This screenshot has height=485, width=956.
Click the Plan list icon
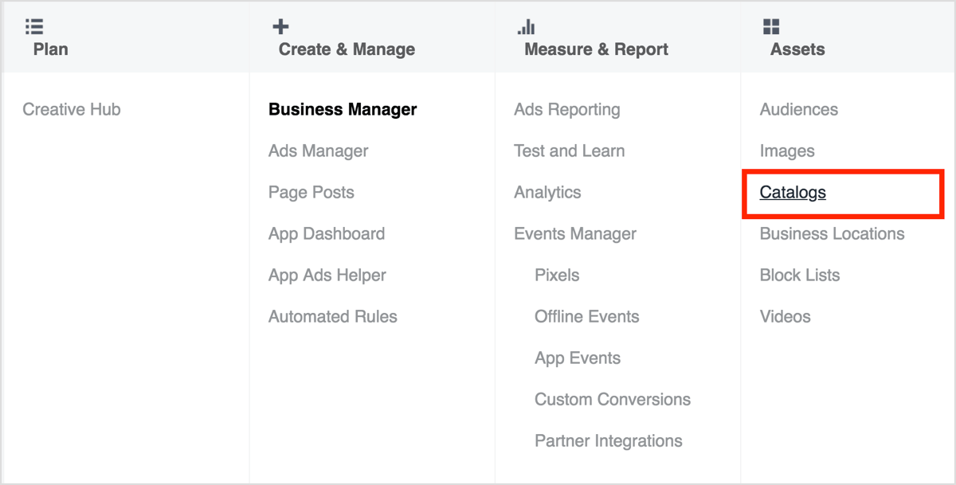(x=33, y=27)
